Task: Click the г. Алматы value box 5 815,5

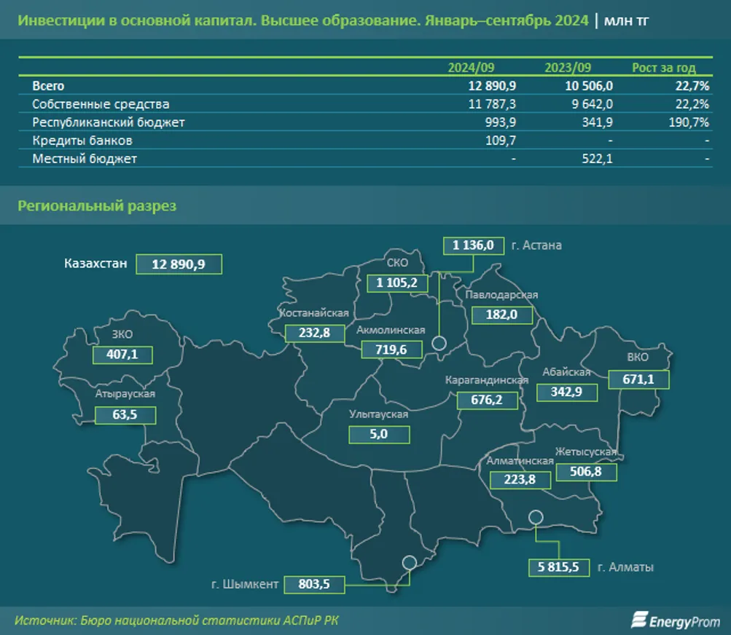Action: (x=559, y=567)
